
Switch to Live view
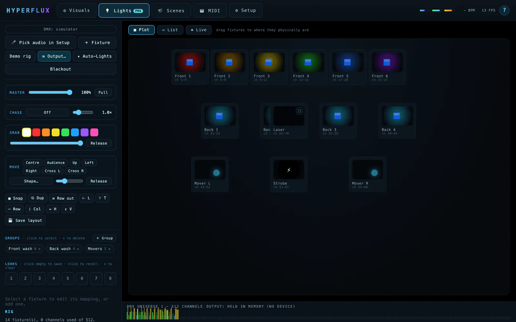[x=199, y=30]
